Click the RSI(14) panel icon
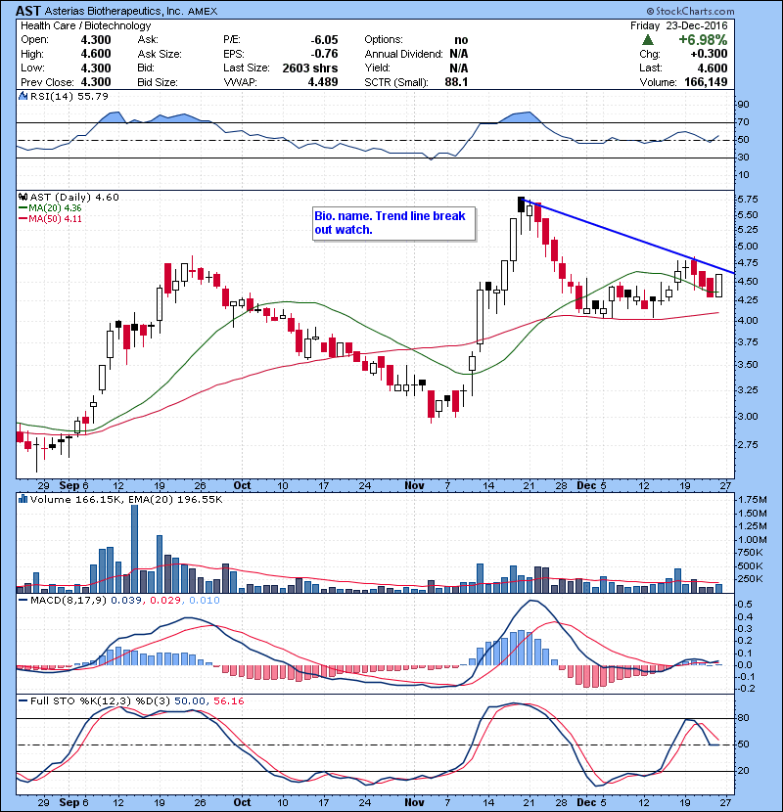 23,96
